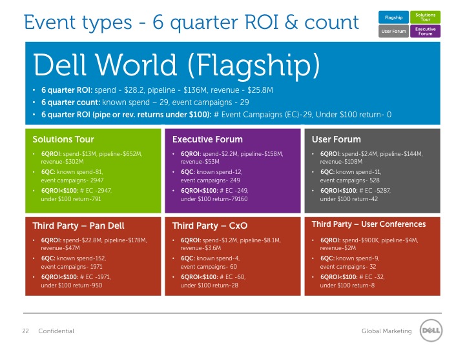Select CxO 'under $100 return-28' text
The width and height of the screenshot is (465, 348).
pyautogui.click(x=209, y=285)
